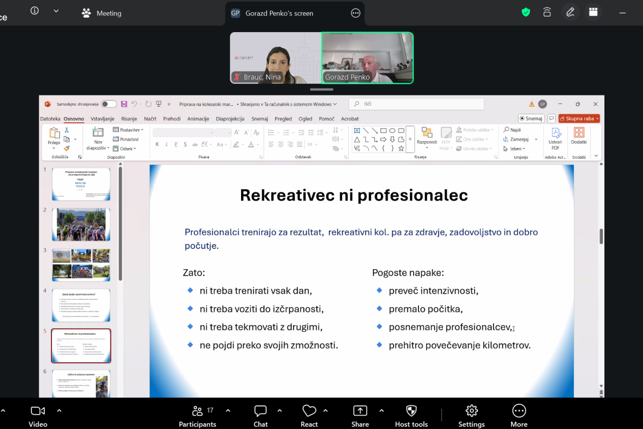Click the Snemaj record button in ribbon
643x429 pixels.
tap(531, 119)
